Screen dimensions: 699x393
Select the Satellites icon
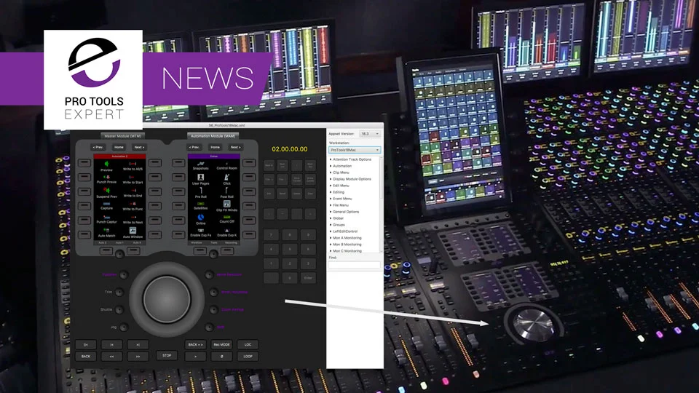pyautogui.click(x=201, y=204)
